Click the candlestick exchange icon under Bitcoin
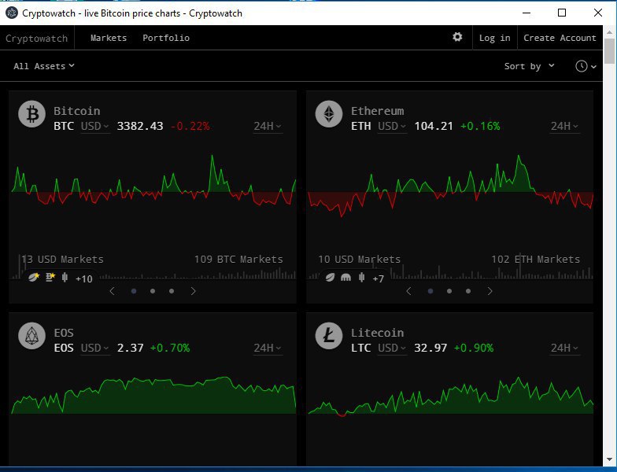 click(x=65, y=278)
